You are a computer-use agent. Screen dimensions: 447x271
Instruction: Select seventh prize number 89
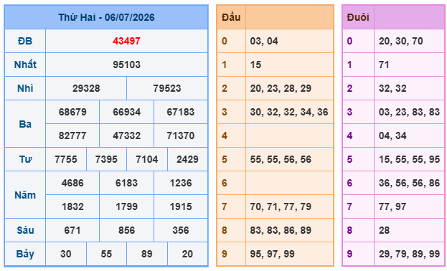pyautogui.click(x=147, y=254)
